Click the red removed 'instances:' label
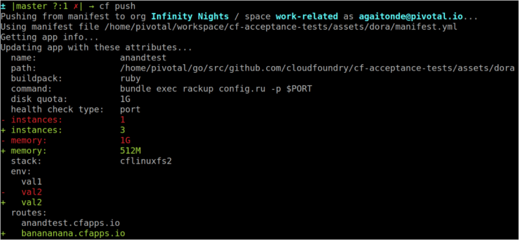The image size is (519, 240). pyautogui.click(x=36, y=120)
